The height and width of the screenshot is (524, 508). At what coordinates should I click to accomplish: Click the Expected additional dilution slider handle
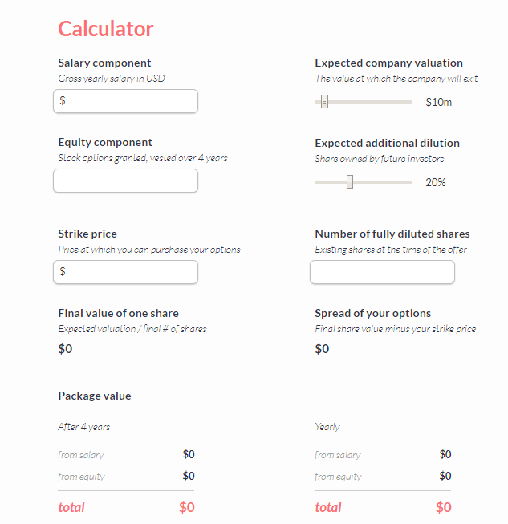pos(350,182)
